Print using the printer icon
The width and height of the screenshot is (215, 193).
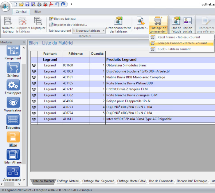(x=39, y=4)
